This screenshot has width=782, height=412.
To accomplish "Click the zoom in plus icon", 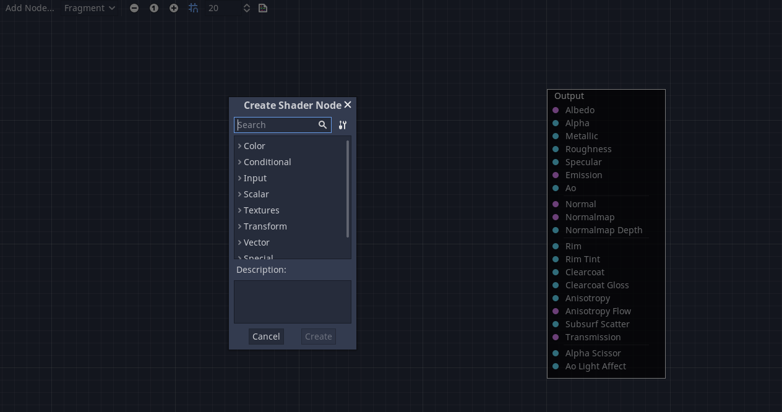I will click(x=174, y=8).
